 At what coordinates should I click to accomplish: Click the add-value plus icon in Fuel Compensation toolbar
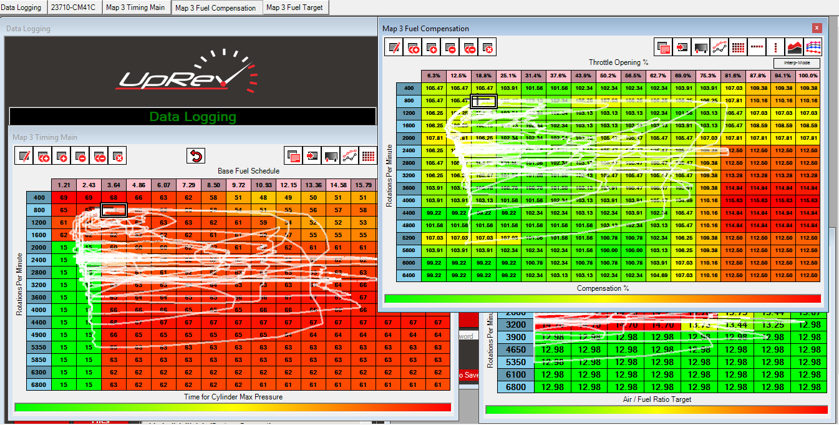click(432, 47)
